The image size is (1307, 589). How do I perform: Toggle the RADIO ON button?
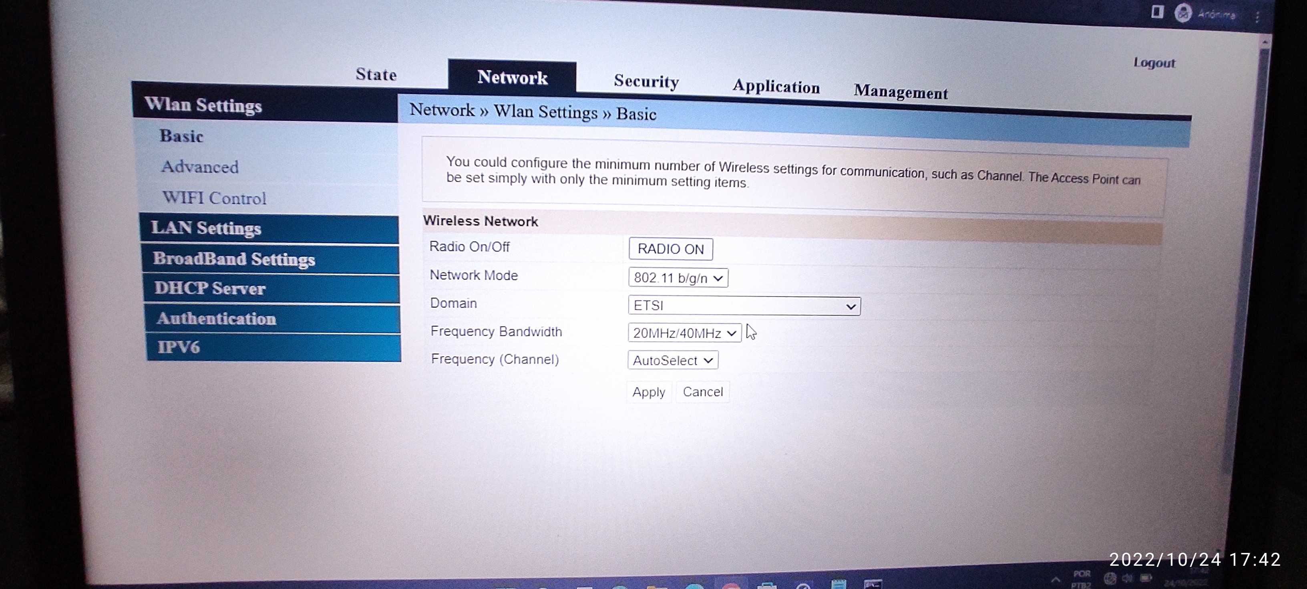[670, 249]
